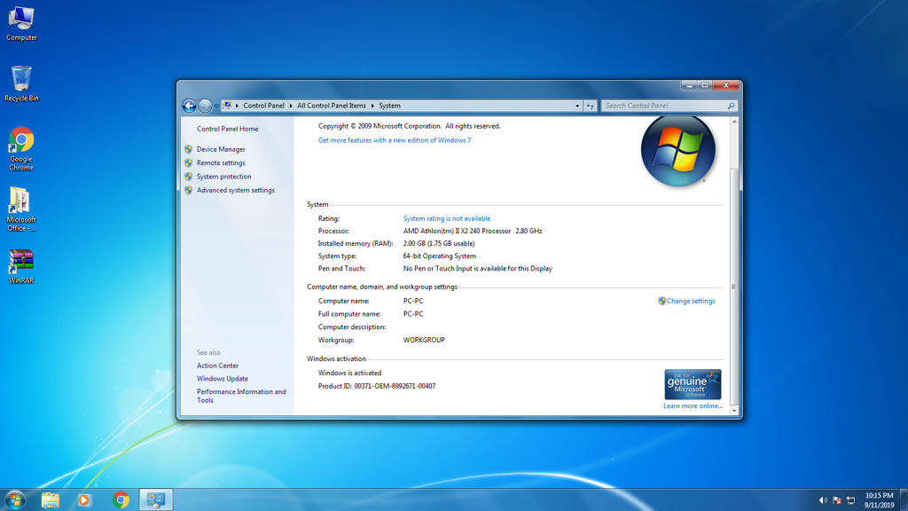Click the volume speaker tray icon
This screenshot has width=908, height=511.
click(823, 500)
